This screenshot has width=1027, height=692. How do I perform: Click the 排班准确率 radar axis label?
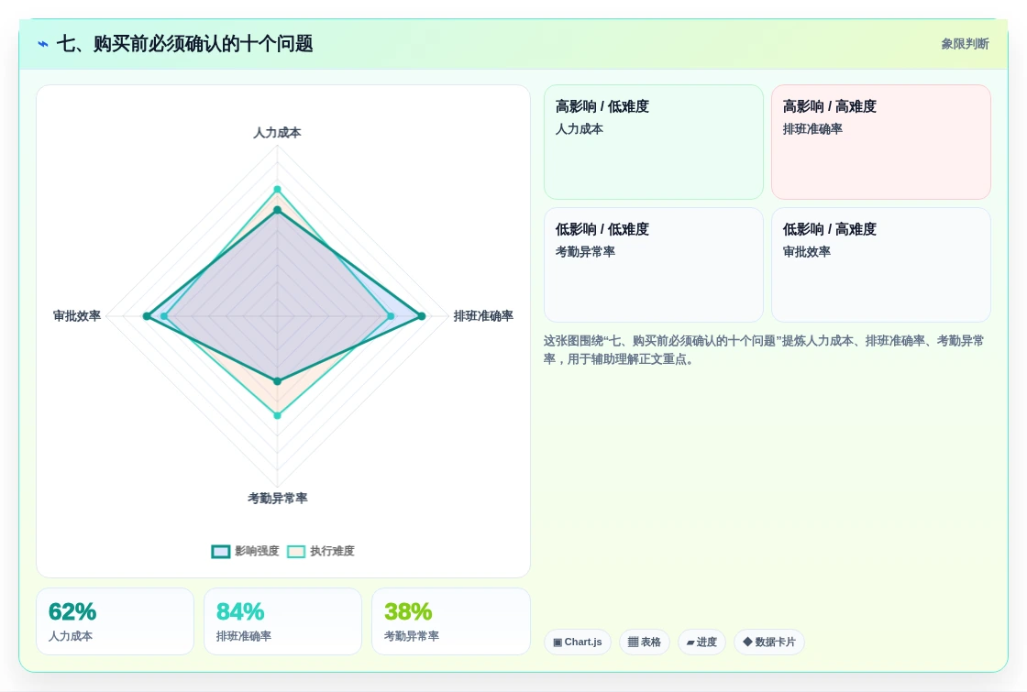click(483, 316)
